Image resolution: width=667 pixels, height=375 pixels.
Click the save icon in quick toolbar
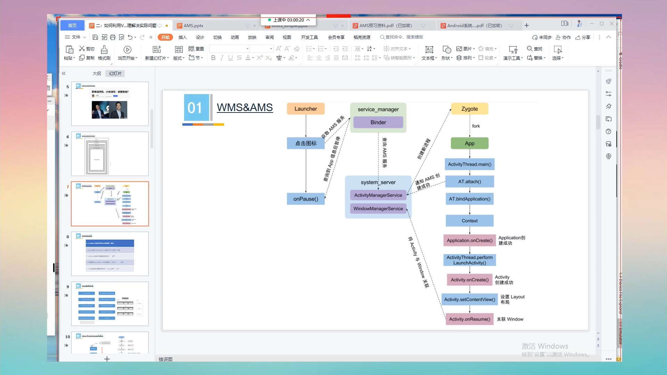(x=95, y=37)
